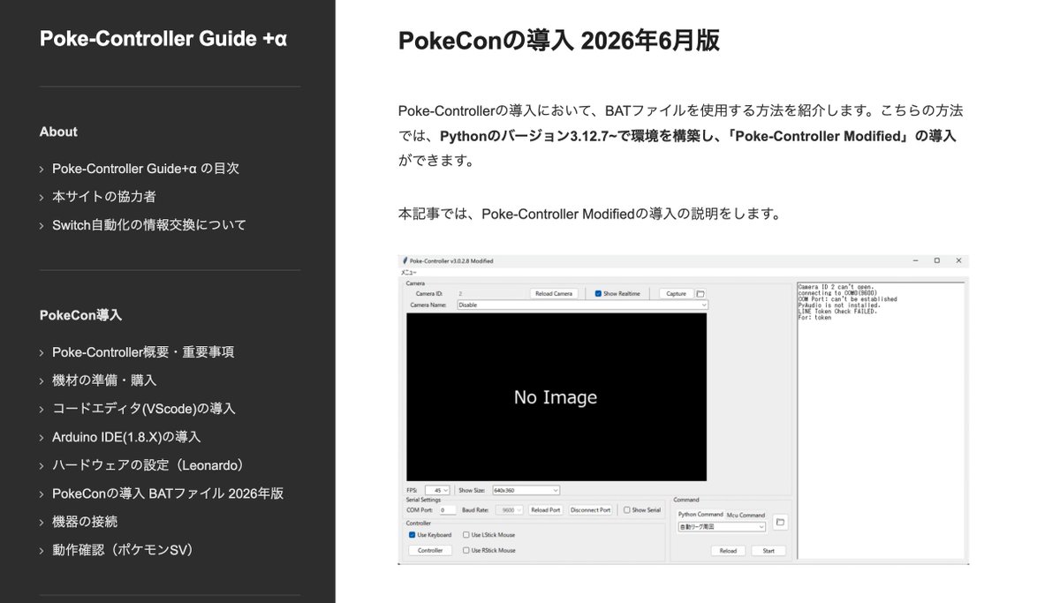Switch to the Python Command tab
This screenshot has width=1060, height=603.
[700, 514]
